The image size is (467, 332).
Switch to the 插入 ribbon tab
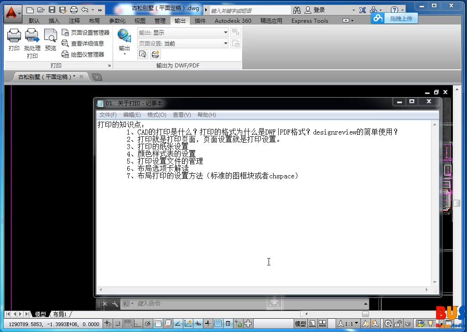point(54,21)
